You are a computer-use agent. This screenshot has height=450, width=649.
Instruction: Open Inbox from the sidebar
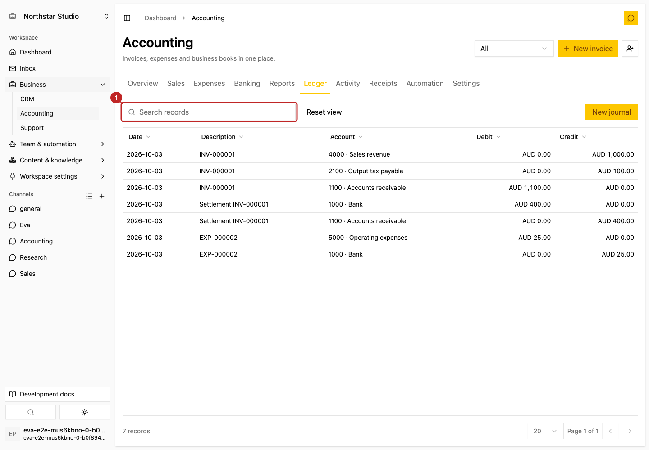(58, 68)
